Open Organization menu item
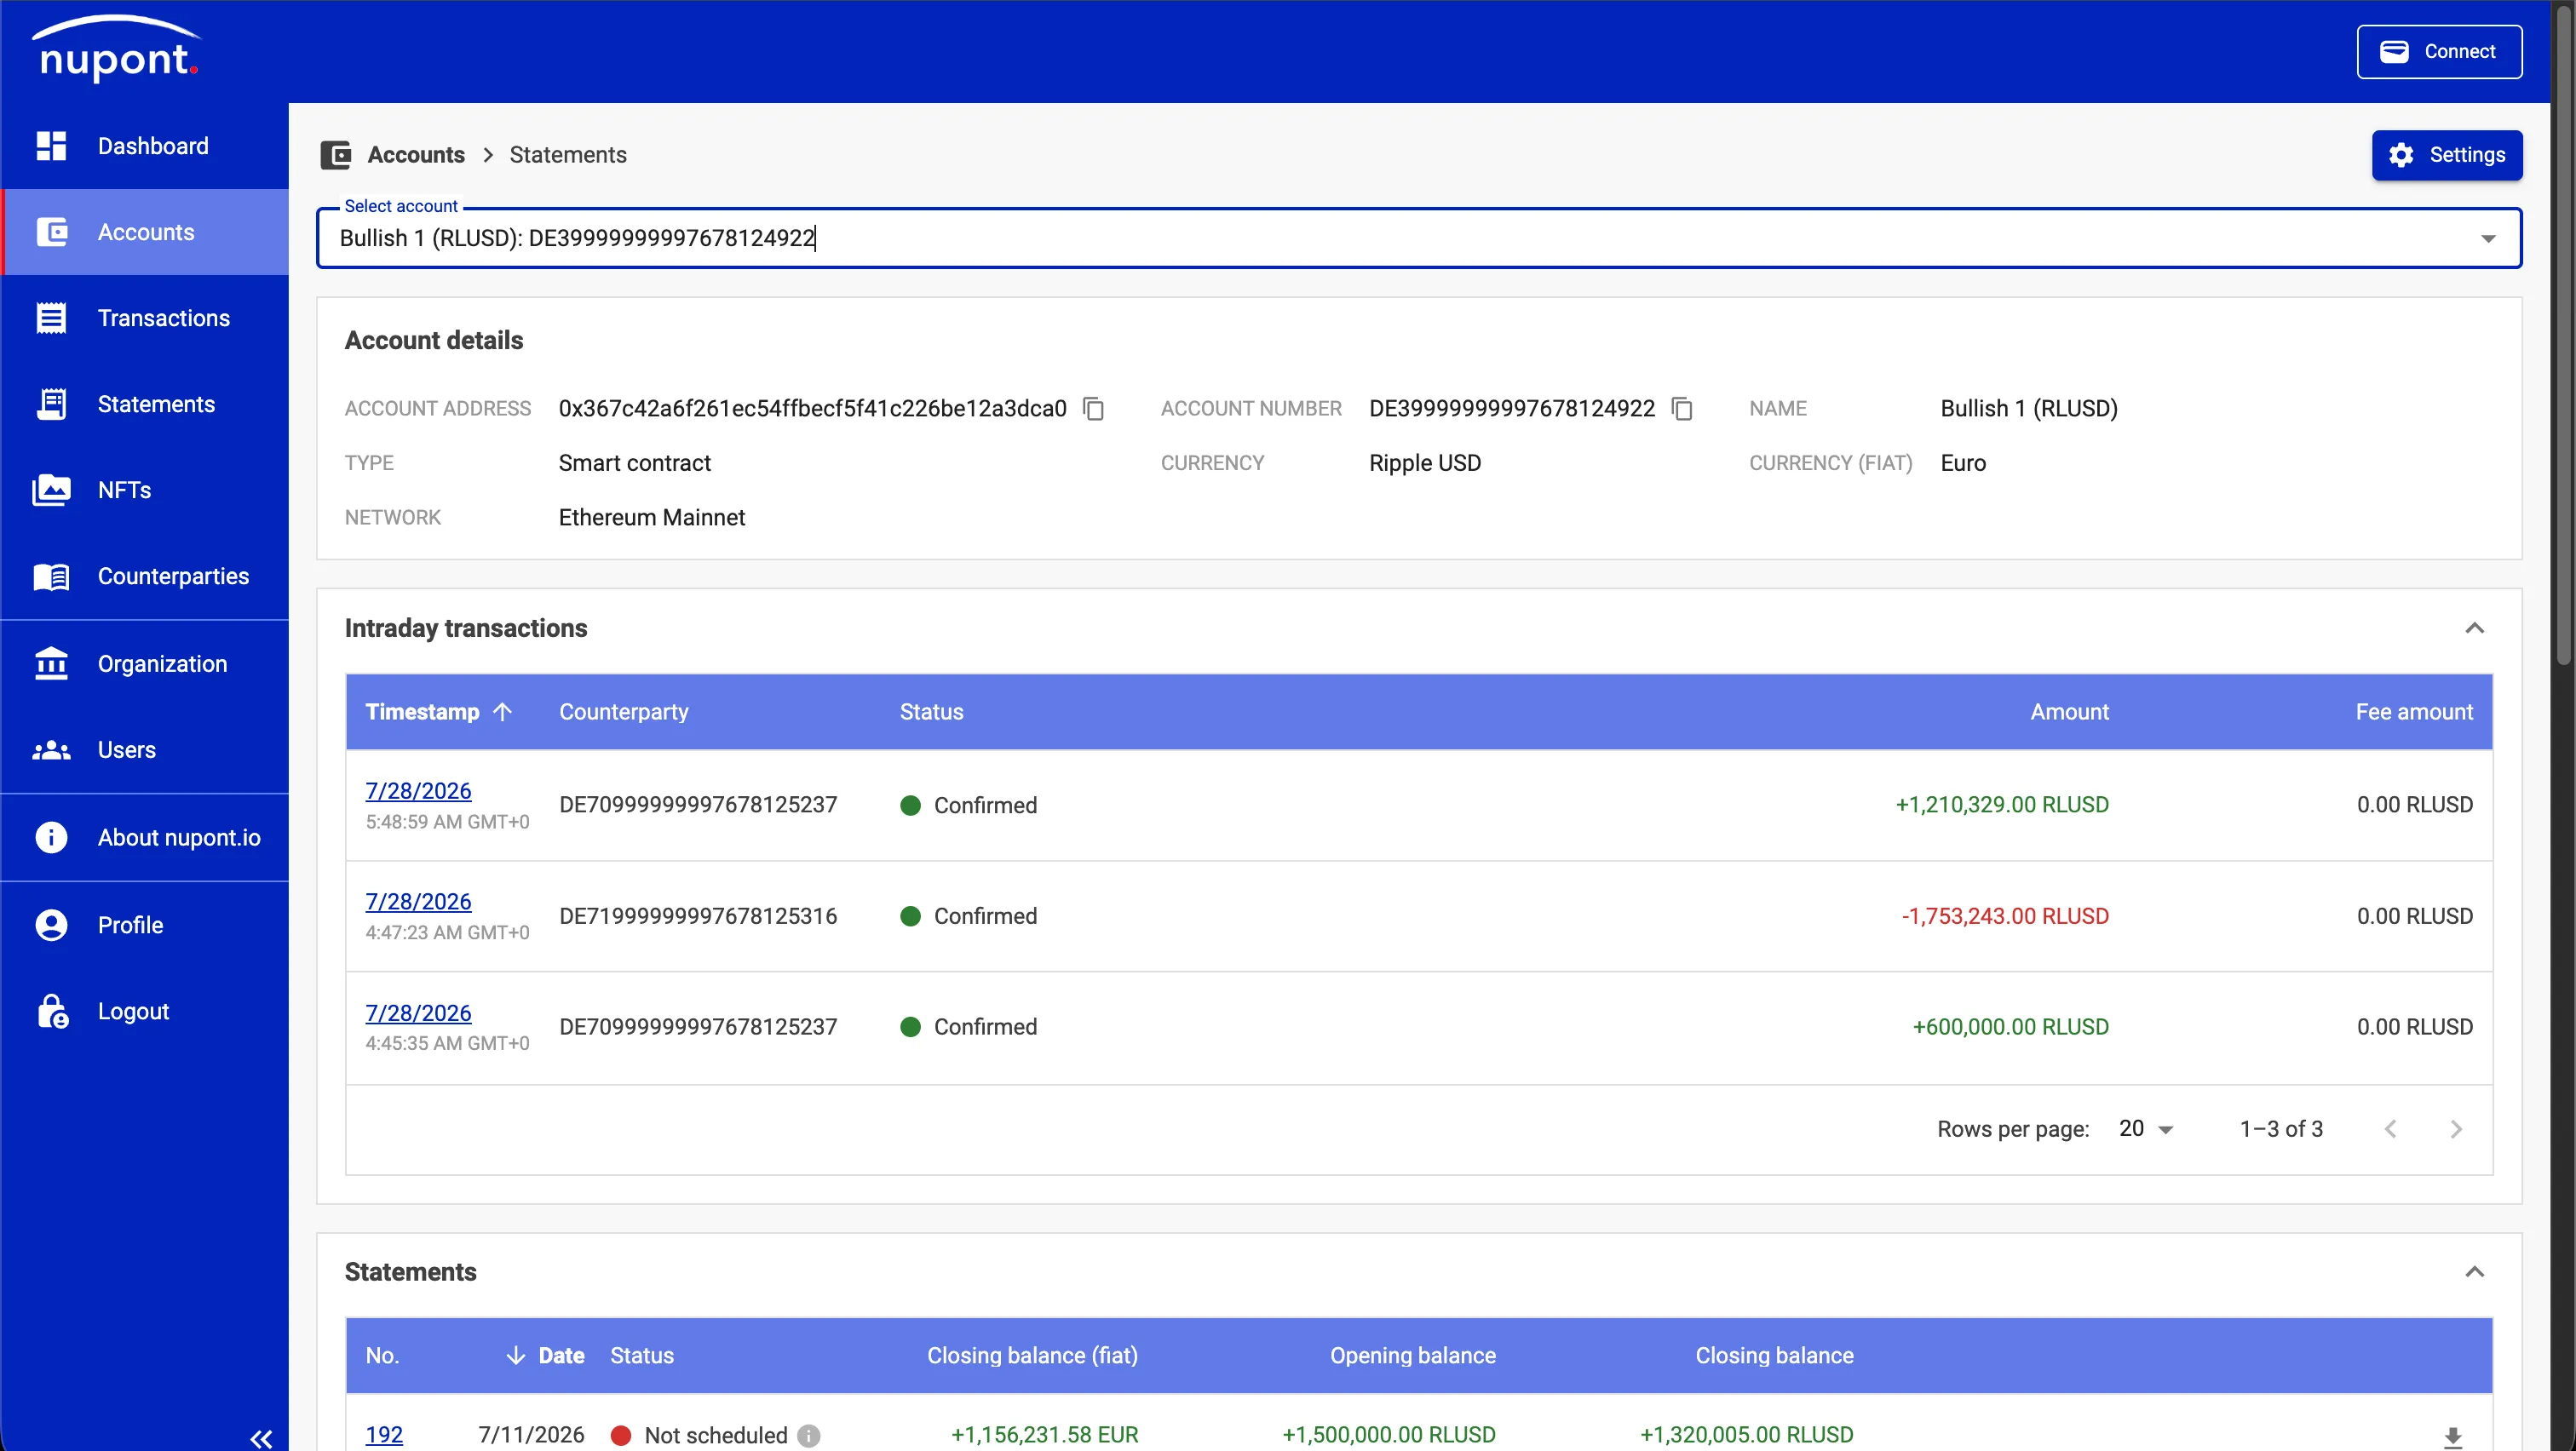 click(x=145, y=663)
